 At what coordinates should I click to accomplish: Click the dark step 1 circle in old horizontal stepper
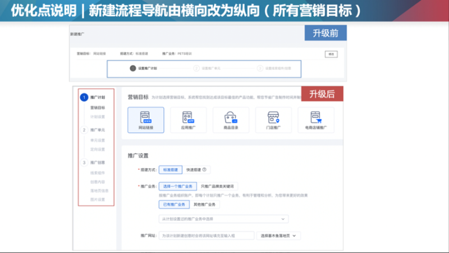132,68
